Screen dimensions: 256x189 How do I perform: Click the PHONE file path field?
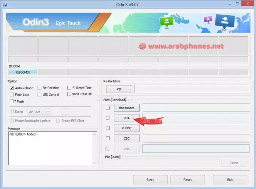(x=196, y=128)
